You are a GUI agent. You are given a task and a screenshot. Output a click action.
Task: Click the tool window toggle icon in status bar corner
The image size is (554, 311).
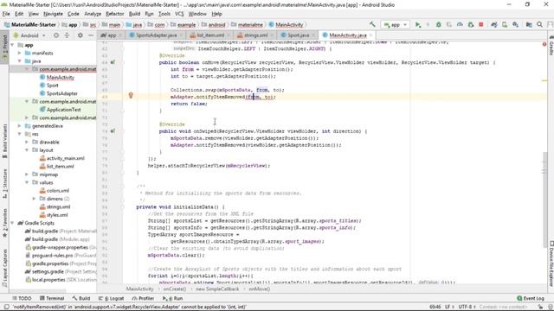(x=6, y=307)
